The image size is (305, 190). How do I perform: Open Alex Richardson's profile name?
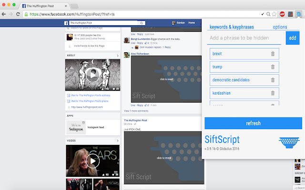[140, 54]
